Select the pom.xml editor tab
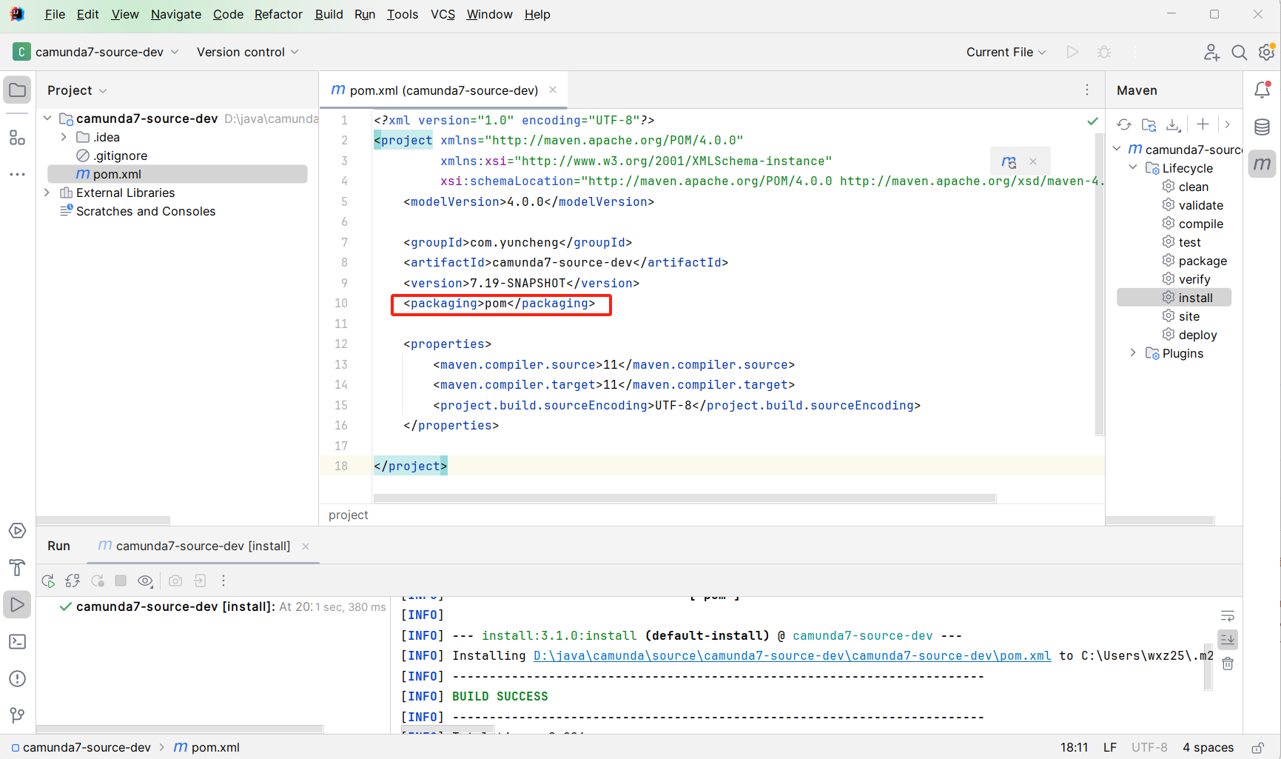1281x759 pixels. click(443, 90)
